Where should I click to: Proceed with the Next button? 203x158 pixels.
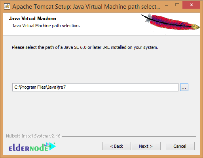click(x=146, y=146)
